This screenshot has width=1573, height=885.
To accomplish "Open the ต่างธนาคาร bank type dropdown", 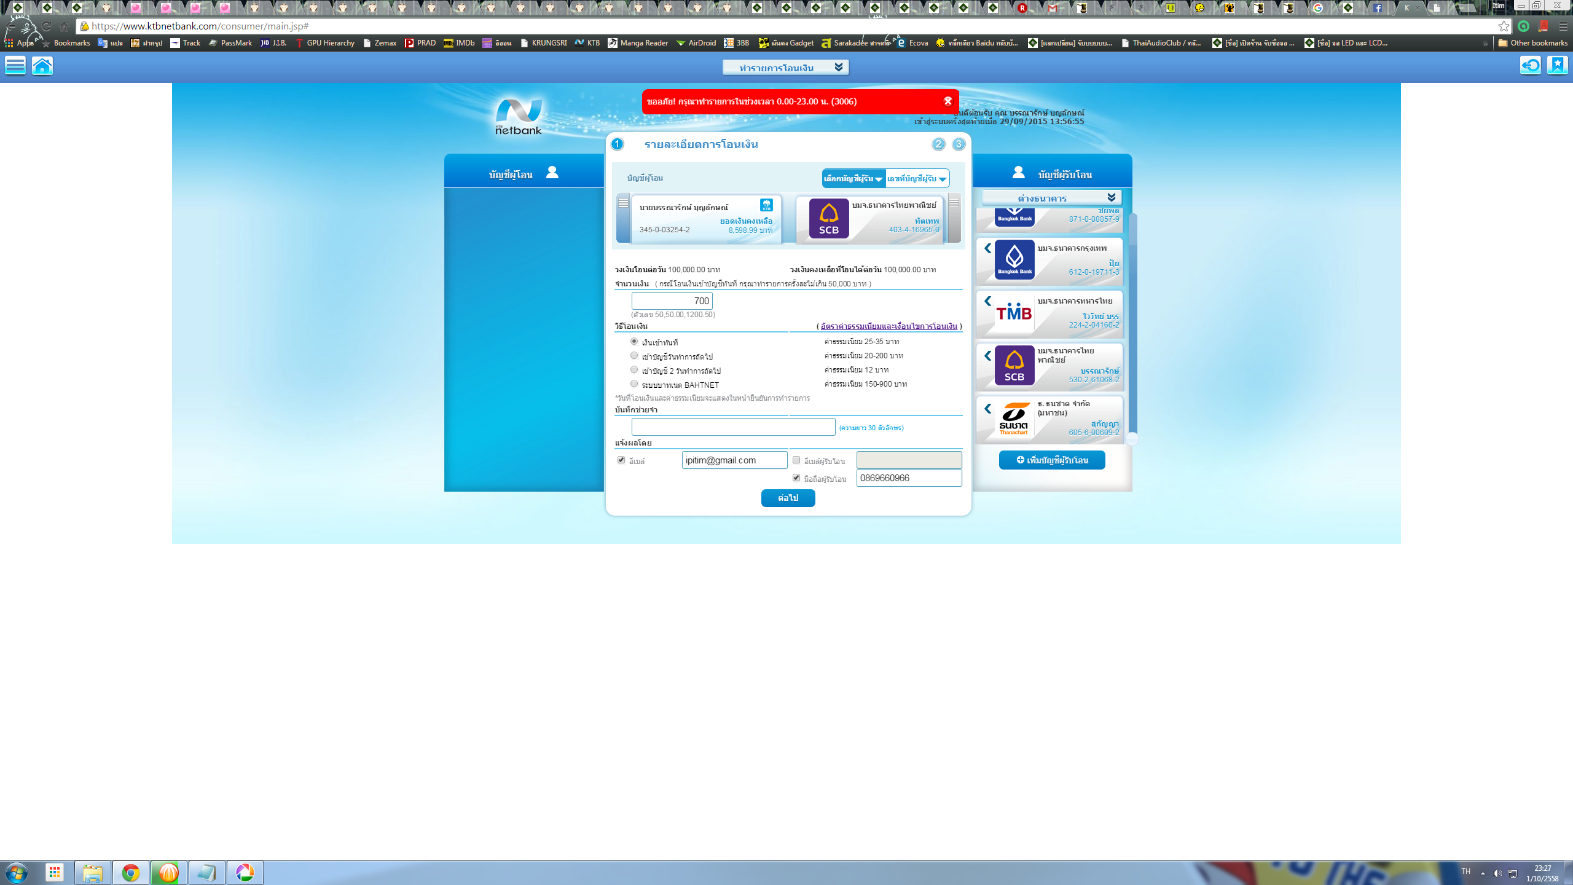I will 1051,198.
